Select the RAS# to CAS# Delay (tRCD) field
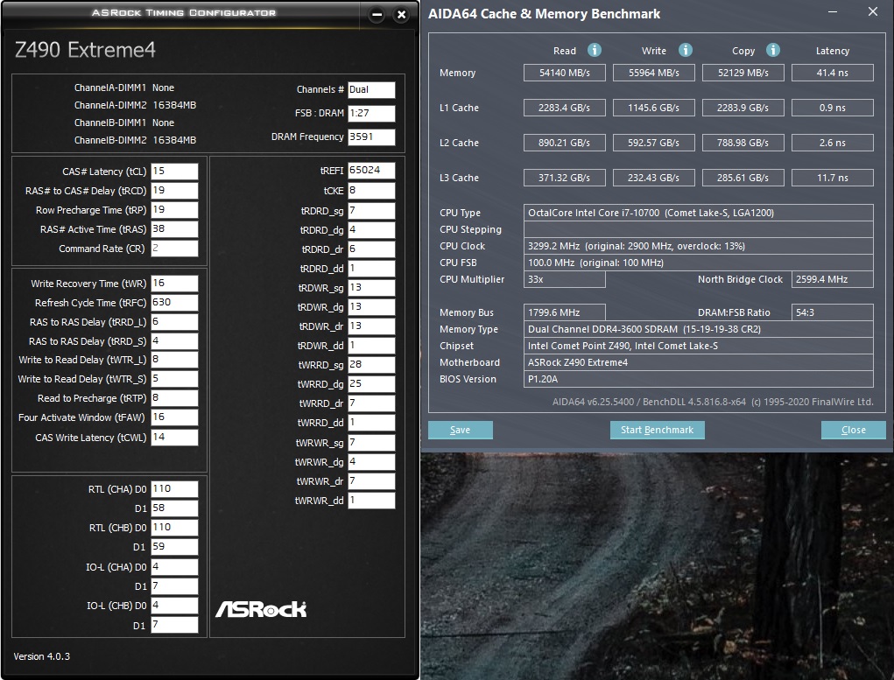The height and width of the screenshot is (680, 894). (x=174, y=191)
